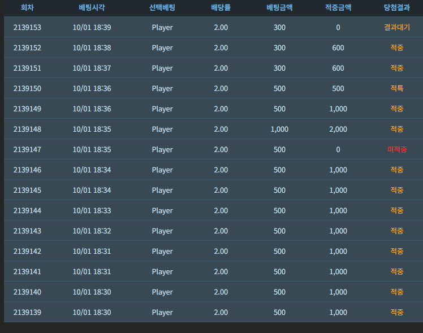
Task: Click the 베팅시각 column header
Action: point(92,7)
